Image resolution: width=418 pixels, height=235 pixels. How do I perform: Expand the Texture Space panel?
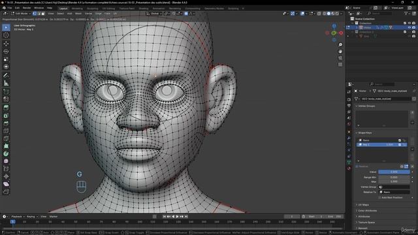click(366, 222)
